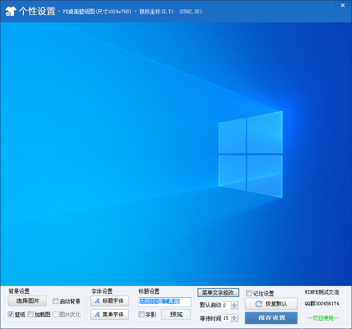352x329 pixels.
Task: Decrease the 等待时间 value
Action: pyautogui.click(x=234, y=320)
